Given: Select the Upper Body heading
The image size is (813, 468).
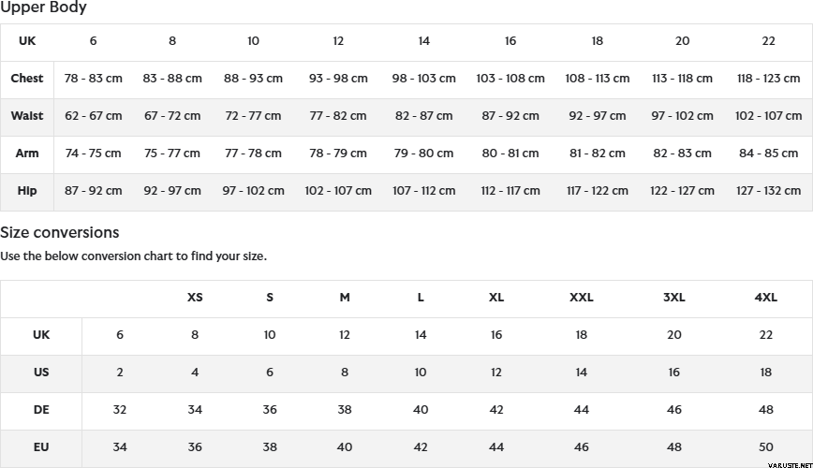Looking at the screenshot, I should point(43,8).
